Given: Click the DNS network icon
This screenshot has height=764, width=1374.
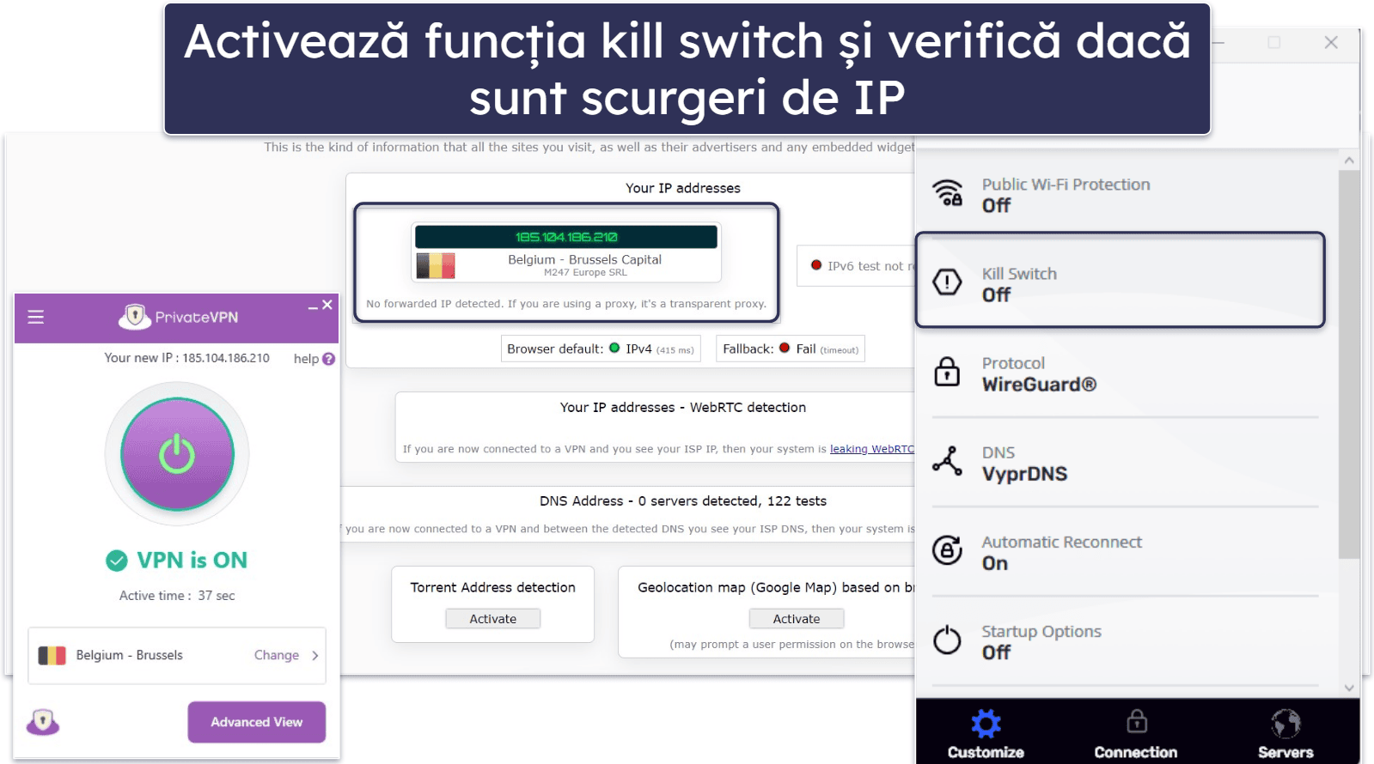Looking at the screenshot, I should coord(947,461).
